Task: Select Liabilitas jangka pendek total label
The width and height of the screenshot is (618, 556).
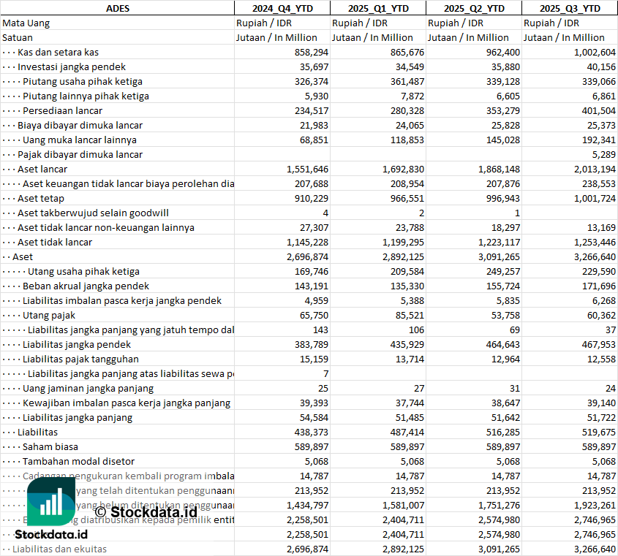Action: click(77, 343)
